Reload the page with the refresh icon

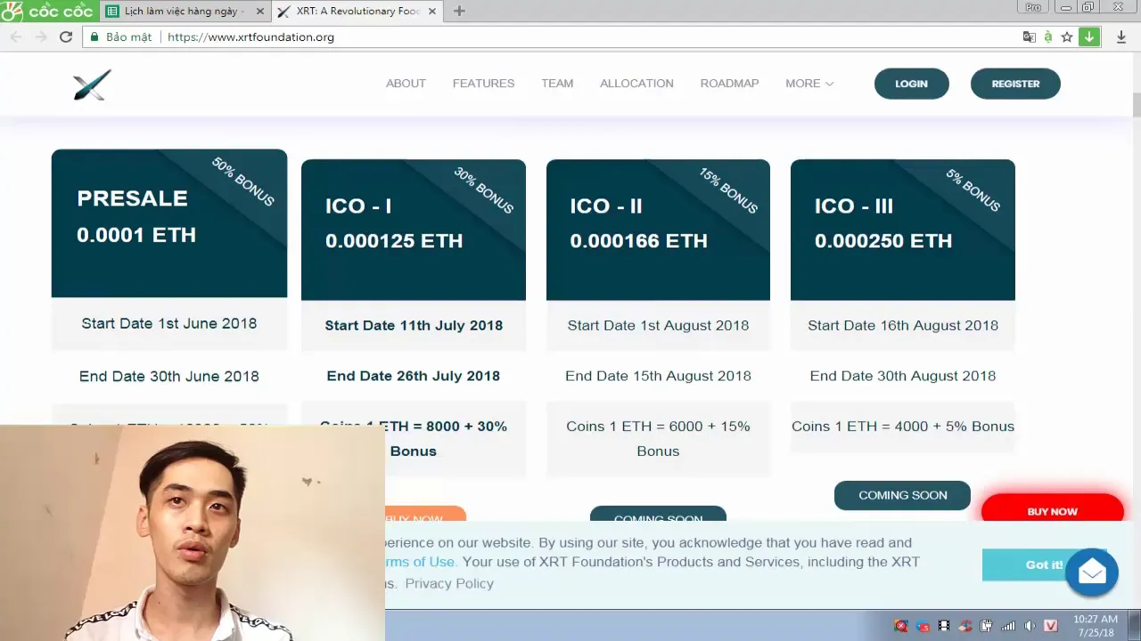pos(65,37)
